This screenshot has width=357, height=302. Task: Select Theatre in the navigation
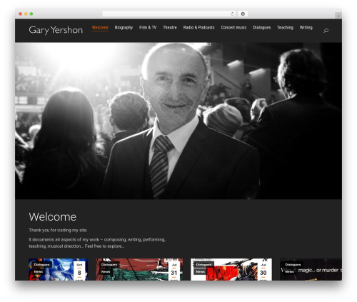pyautogui.click(x=170, y=28)
